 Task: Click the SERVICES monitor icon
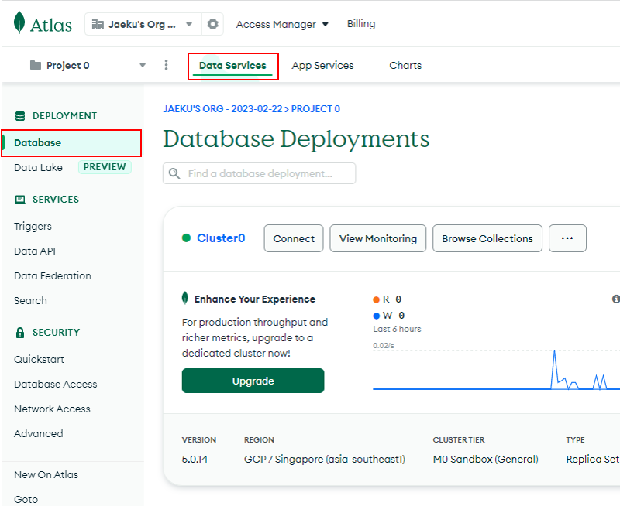tap(20, 200)
